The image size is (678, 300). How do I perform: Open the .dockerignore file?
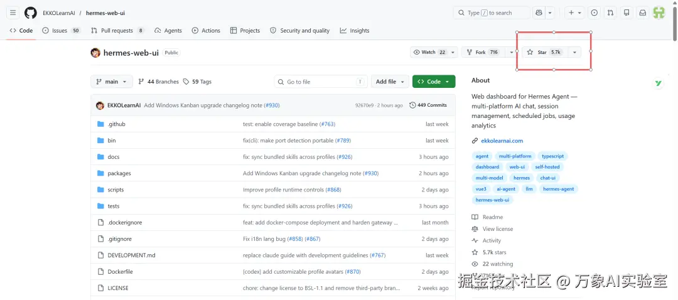(124, 223)
